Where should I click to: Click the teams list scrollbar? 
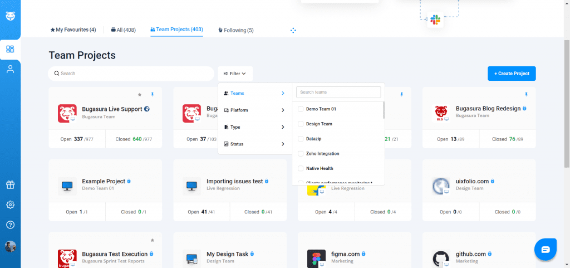(x=384, y=110)
